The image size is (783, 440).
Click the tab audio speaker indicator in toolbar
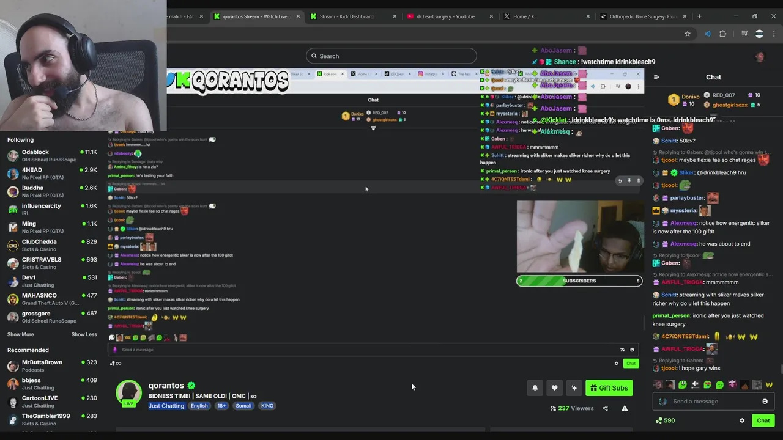[708, 34]
